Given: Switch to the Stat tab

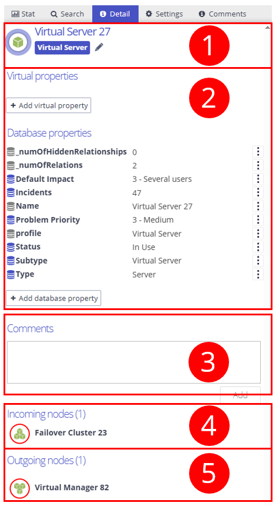Looking at the screenshot, I should [23, 14].
